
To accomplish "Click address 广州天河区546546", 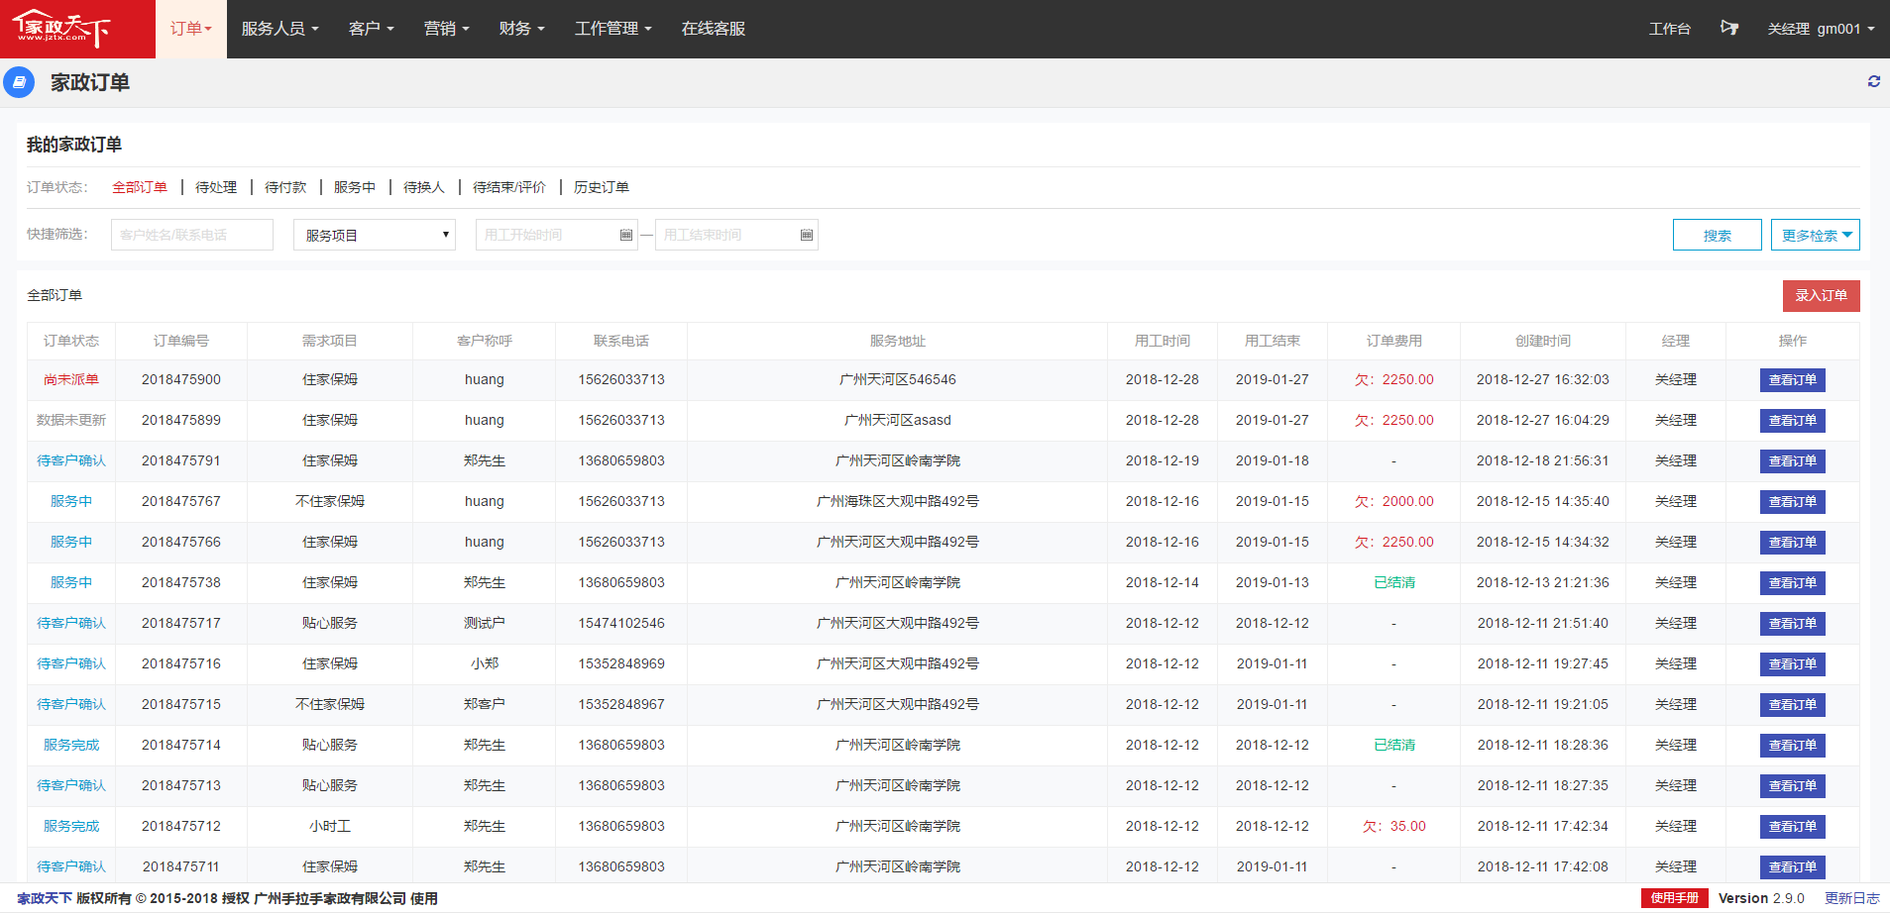I will pyautogui.click(x=898, y=379).
